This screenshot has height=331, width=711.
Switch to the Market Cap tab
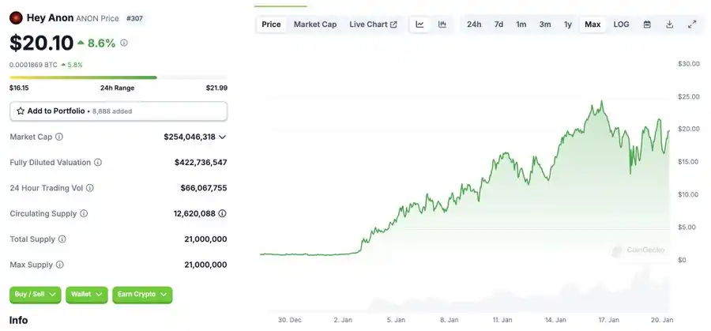pos(315,24)
